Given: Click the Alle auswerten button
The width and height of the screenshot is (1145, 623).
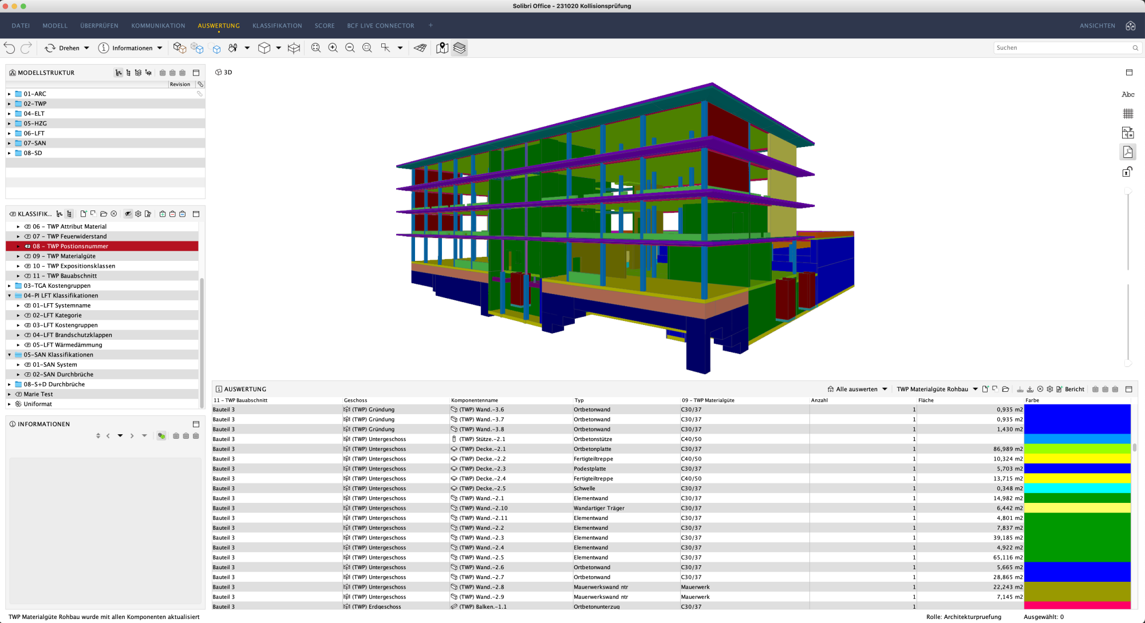Looking at the screenshot, I should (x=852, y=389).
